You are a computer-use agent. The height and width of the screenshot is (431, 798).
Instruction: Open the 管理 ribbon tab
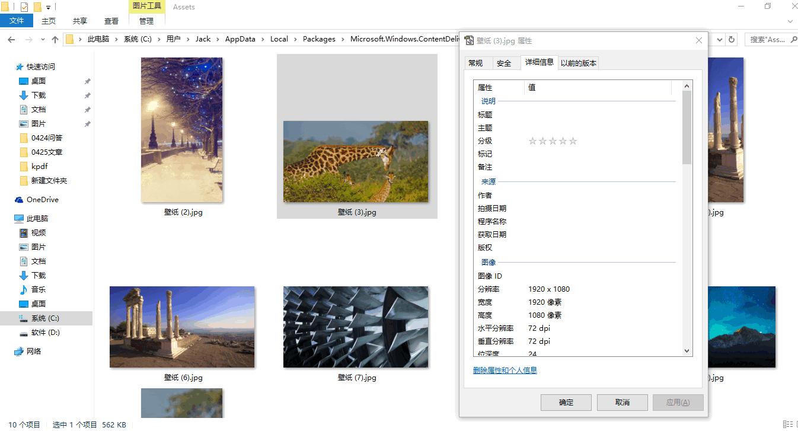[146, 21]
